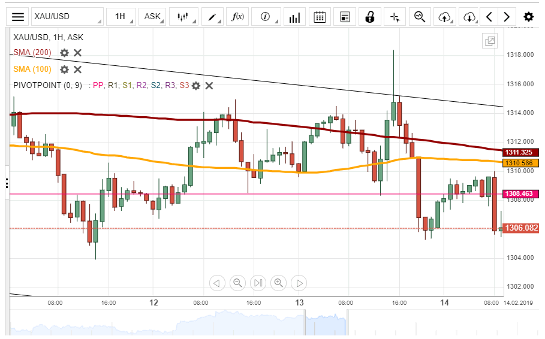Activate the crosshair cursor tool
This screenshot has height=339, width=545.
395,17
